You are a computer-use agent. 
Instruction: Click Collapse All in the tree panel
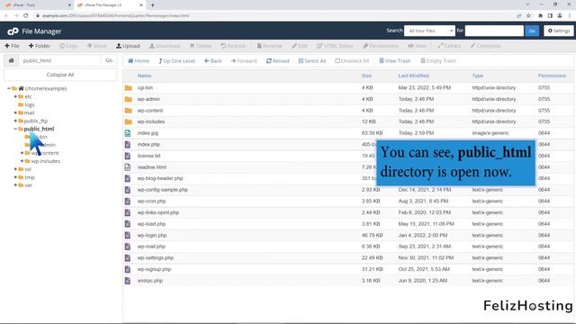click(x=60, y=75)
